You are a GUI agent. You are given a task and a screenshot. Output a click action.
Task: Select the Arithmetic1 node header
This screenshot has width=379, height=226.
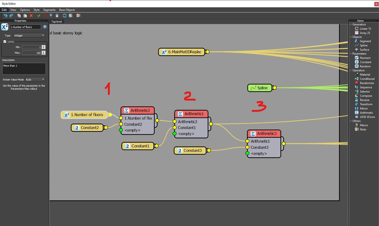pos(191,114)
